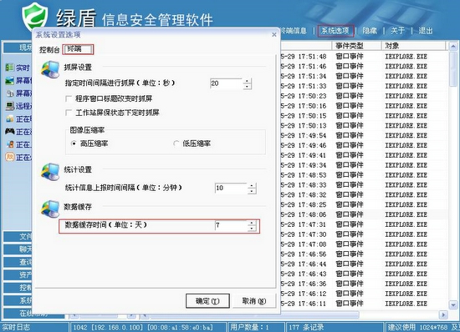Click the 取消(N) button

tap(254, 301)
